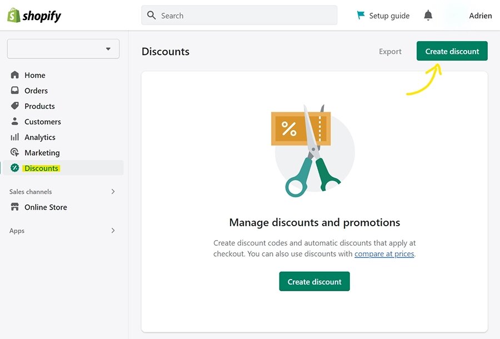This screenshot has height=339, width=500.
Task: Click the Export button
Action: 390,51
